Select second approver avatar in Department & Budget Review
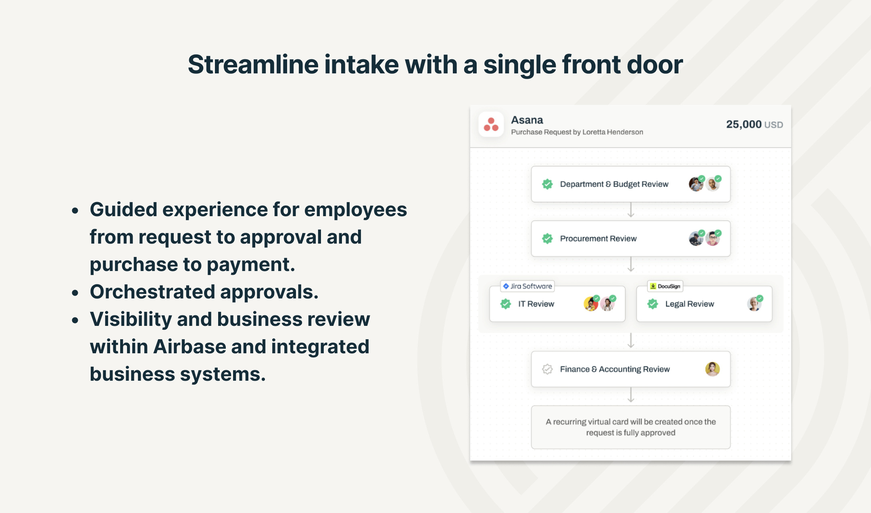This screenshot has width=871, height=513. tap(713, 184)
